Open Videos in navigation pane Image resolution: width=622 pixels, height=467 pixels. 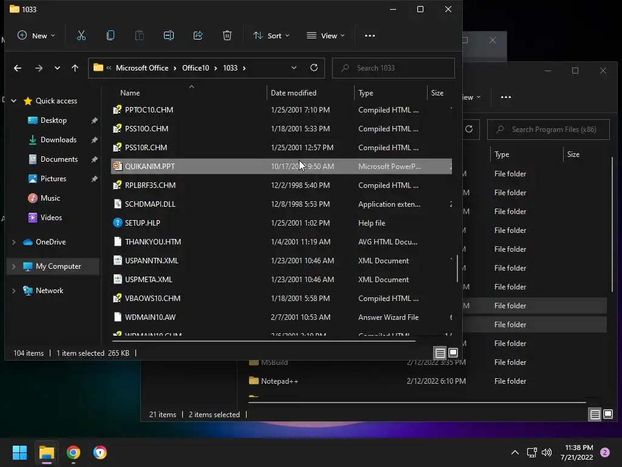pos(51,218)
